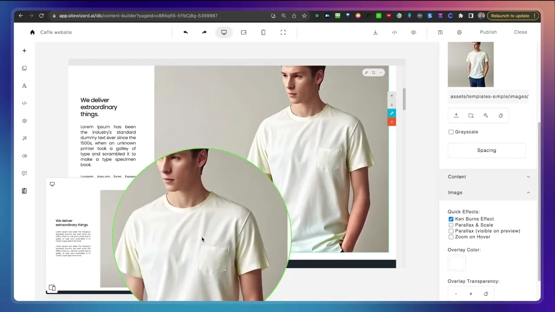
Task: Click the desktop icon in the preview thumbnail
Action: coord(52,184)
